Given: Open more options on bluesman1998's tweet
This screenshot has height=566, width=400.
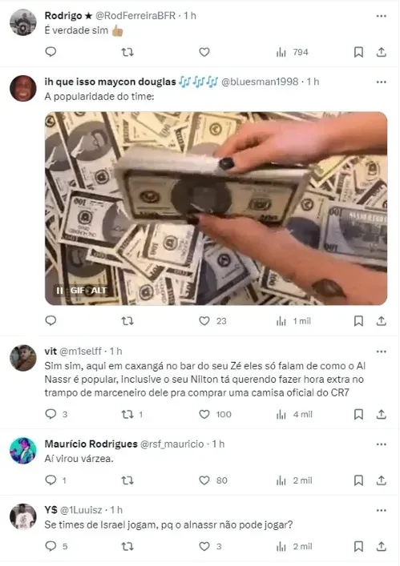Looking at the screenshot, I should click(382, 82).
